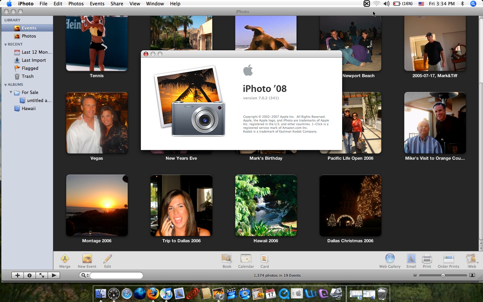
Task: Select the Dallas Christmas 2006 event
Action: point(351,205)
